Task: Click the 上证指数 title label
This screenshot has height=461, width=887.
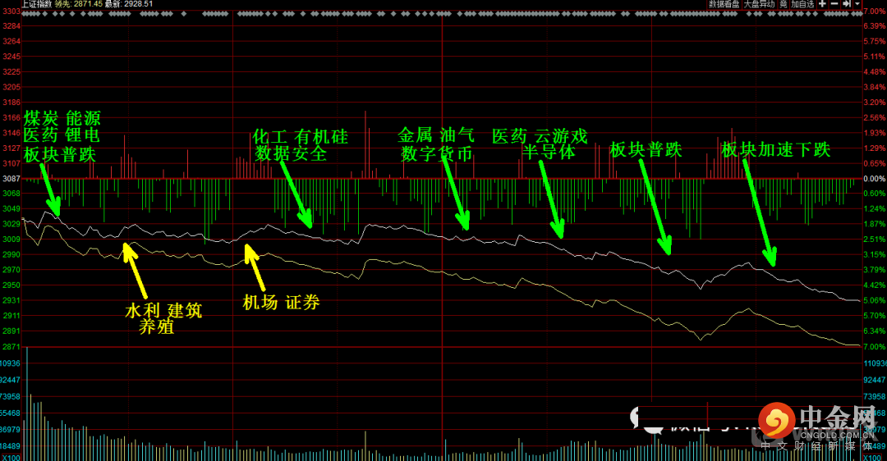Action: (x=37, y=4)
